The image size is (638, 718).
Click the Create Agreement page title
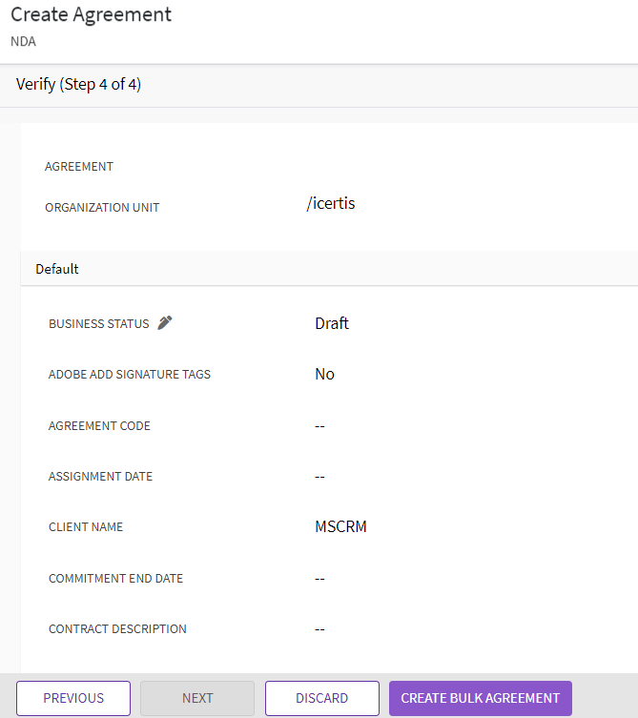(x=91, y=15)
